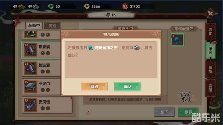Open the 强化 side tab
The image size is (223, 125).
[x=210, y=31]
